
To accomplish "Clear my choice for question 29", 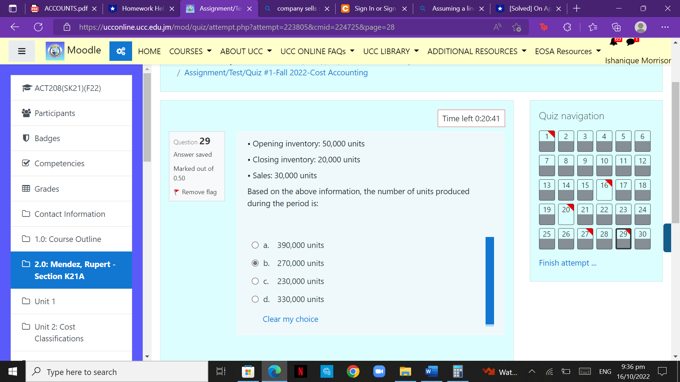I will pos(290,319).
